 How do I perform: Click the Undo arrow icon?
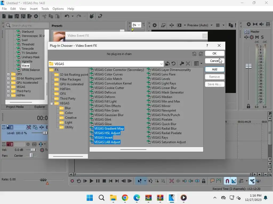(67, 16)
